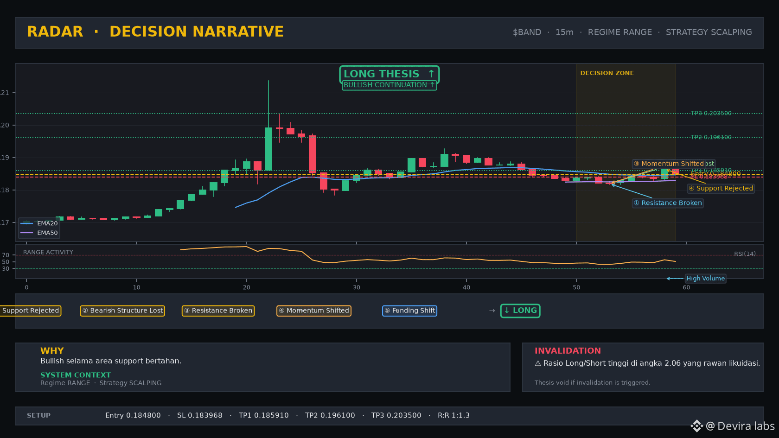Click the RADAR DECISION NARRATIVE title
This screenshot has height=438, width=779.
pyautogui.click(x=155, y=32)
